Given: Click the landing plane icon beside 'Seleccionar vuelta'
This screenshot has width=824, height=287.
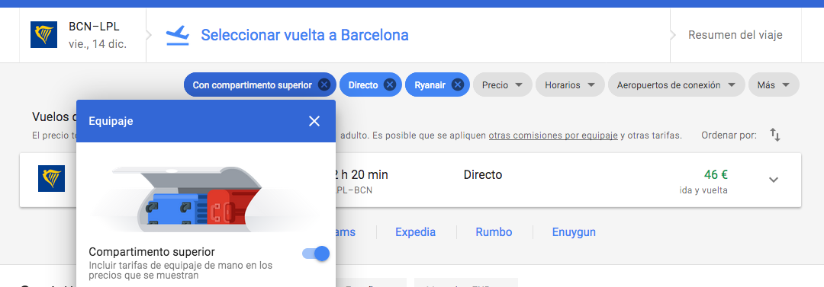Looking at the screenshot, I should point(178,35).
